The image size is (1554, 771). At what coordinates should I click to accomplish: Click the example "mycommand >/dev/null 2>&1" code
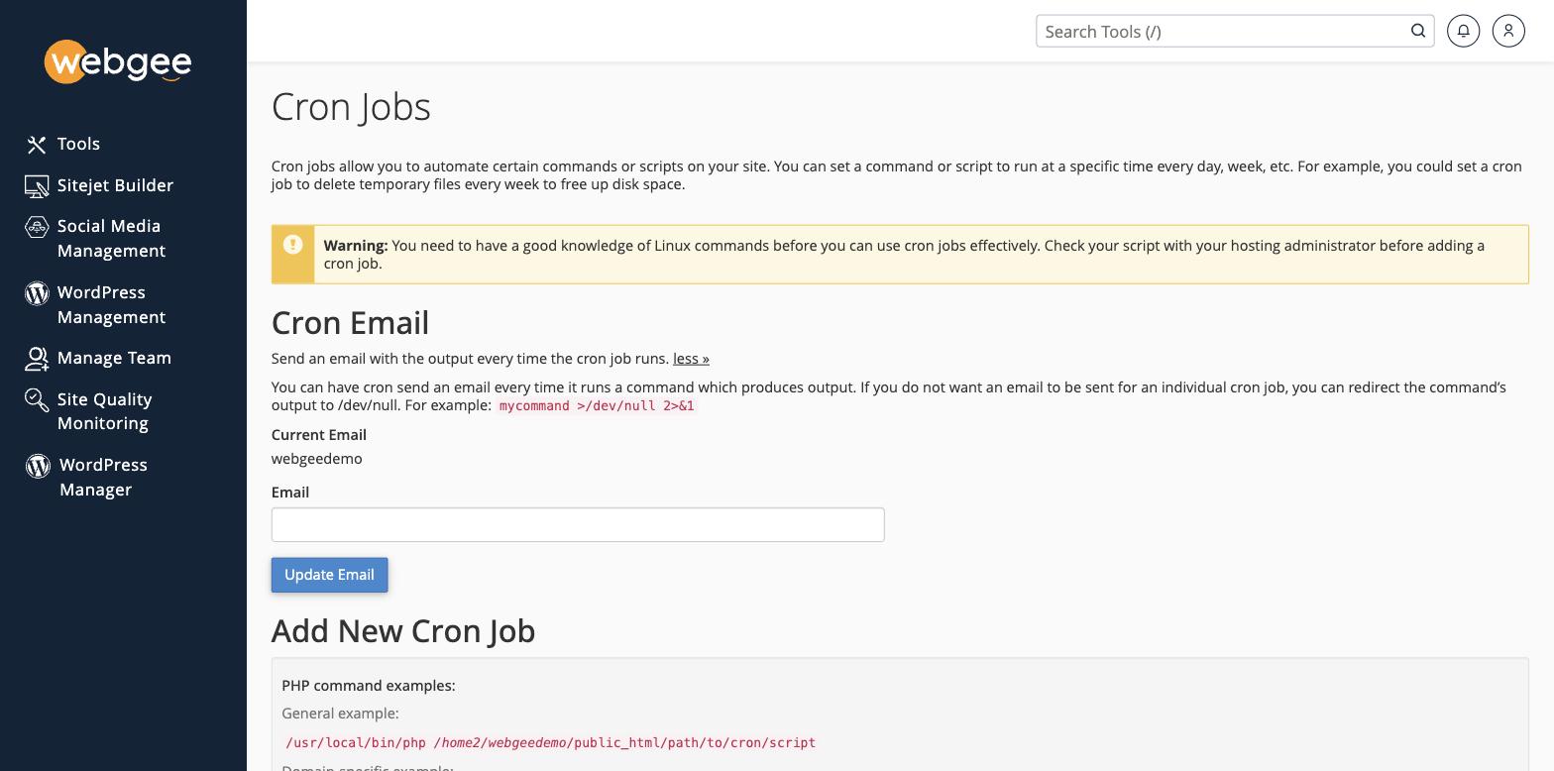[597, 405]
